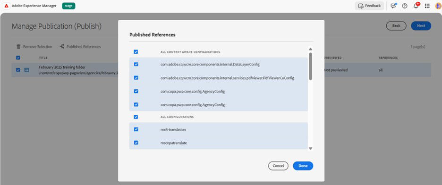Click the ALL CONFIGURATIONS heading
Screen dimensions: 442x185
pos(177,117)
